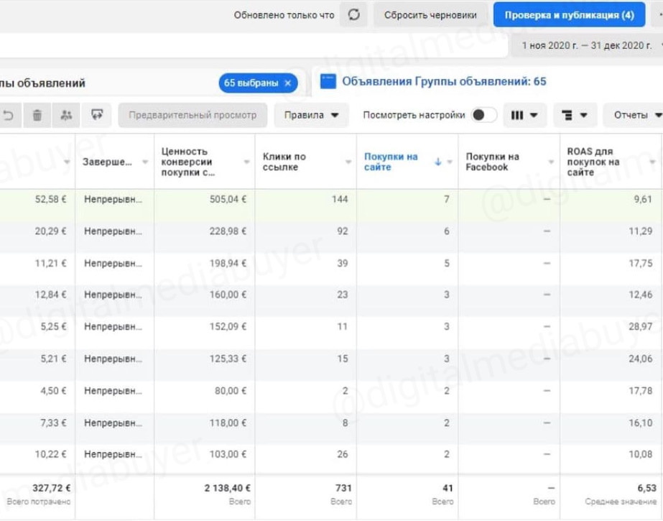Open the columns layout icon dropdown
This screenshot has width=663, height=521.
(x=524, y=115)
